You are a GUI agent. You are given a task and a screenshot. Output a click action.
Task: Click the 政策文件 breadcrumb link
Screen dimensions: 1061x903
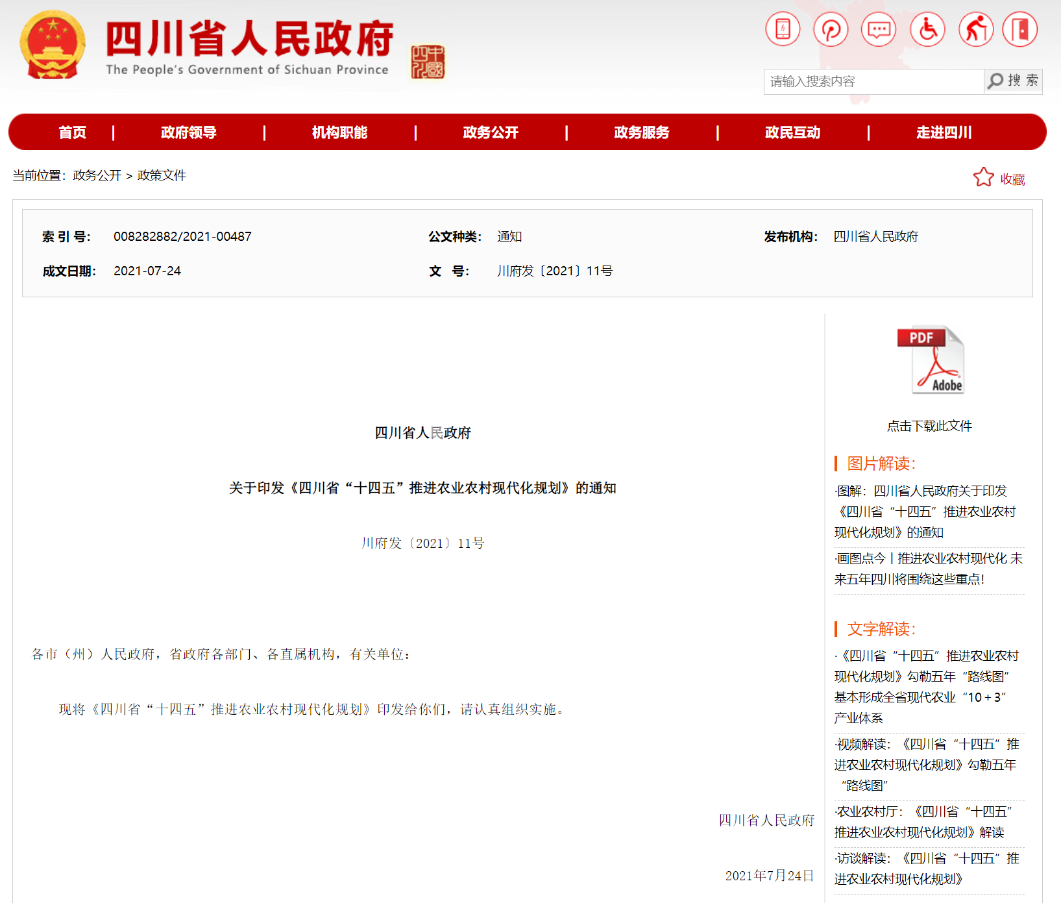pos(162,175)
